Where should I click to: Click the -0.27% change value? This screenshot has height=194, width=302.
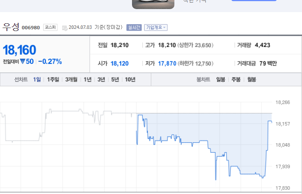(50, 62)
